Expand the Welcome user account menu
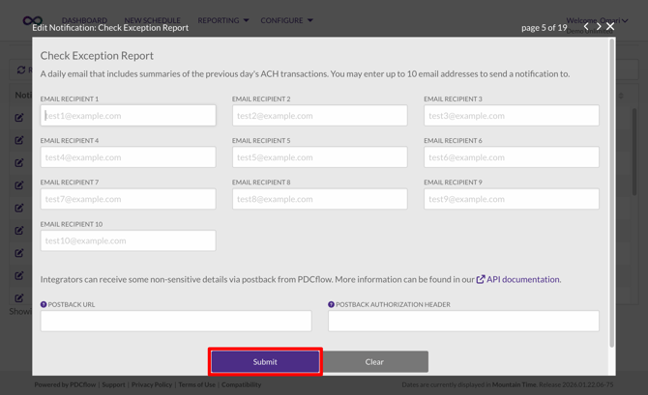This screenshot has width=648, height=395. (597, 20)
